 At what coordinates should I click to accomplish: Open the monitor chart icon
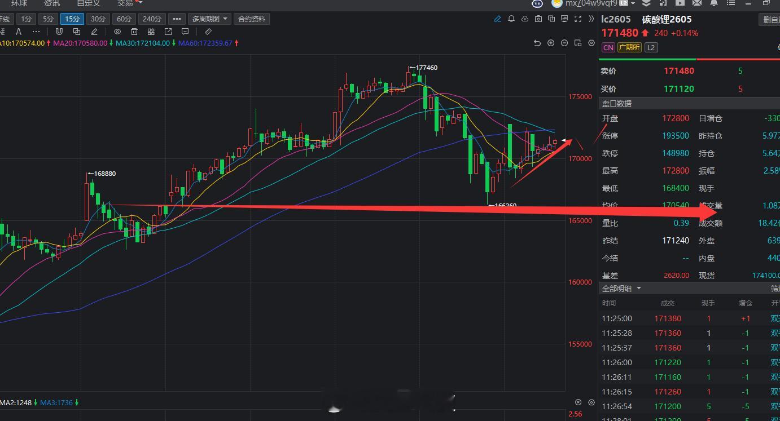pyautogui.click(x=564, y=19)
